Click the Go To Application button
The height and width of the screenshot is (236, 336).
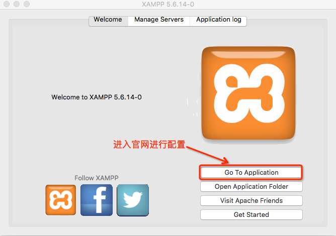pyautogui.click(x=251, y=172)
